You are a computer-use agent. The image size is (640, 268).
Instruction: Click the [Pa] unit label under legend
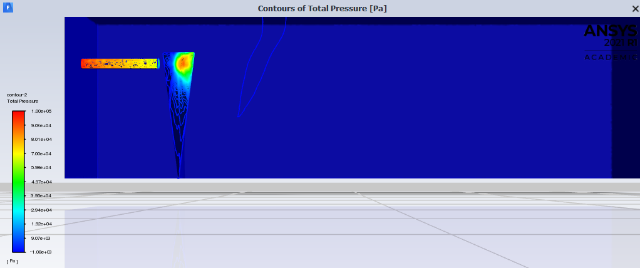point(13,260)
